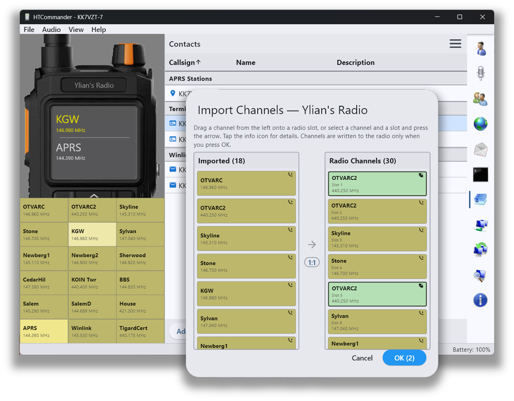Open the View menu
Viewport: 514px width, 401px height.
click(x=76, y=29)
